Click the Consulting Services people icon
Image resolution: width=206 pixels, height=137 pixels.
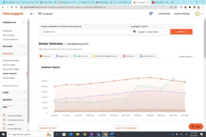tap(4, 120)
